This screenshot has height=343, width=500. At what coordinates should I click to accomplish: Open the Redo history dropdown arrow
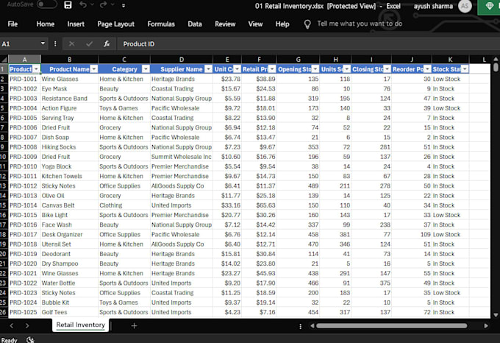(113, 5)
